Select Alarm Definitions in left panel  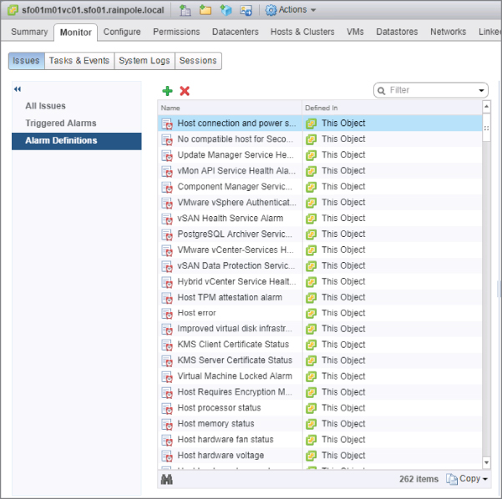(77, 141)
